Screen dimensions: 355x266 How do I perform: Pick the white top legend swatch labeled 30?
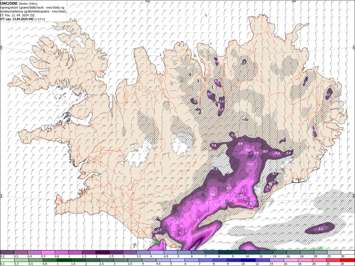tap(348, 252)
